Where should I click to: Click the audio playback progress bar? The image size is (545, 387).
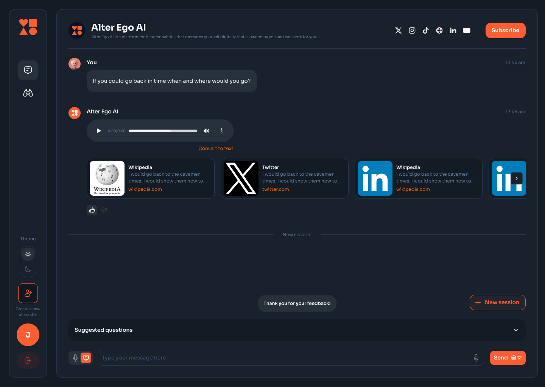click(163, 131)
